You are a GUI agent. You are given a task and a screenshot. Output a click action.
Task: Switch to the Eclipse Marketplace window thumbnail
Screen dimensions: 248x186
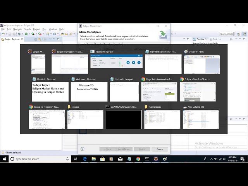pyautogui.click(x=38, y=64)
